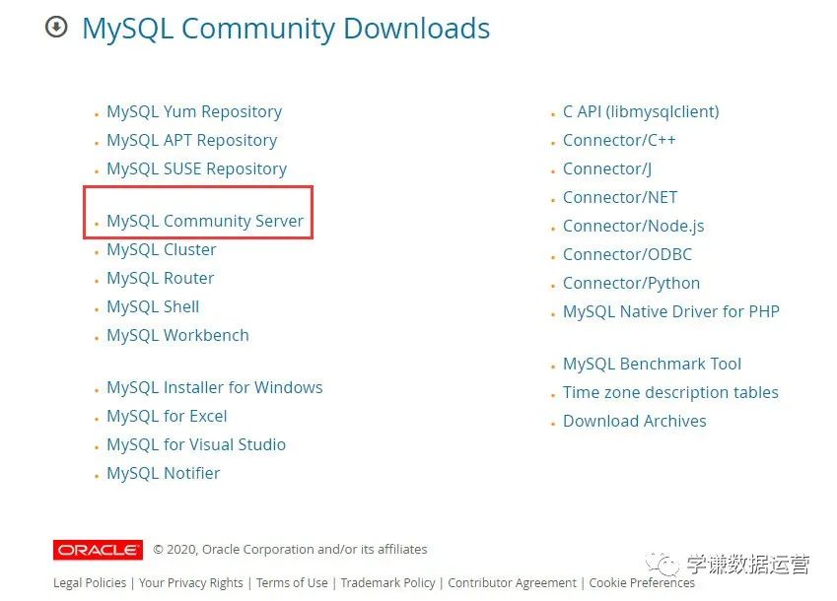Open MySQL Router downloads
Image resolution: width=837 pixels, height=601 pixels.
click(x=160, y=279)
